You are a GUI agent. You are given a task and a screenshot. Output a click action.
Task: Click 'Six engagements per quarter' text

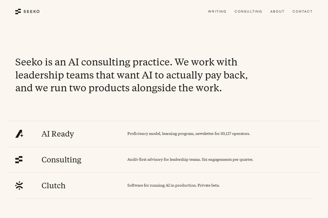pyautogui.click(x=227, y=159)
